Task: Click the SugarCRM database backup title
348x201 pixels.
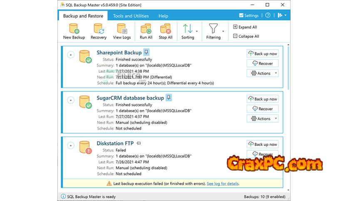Action: [130, 98]
